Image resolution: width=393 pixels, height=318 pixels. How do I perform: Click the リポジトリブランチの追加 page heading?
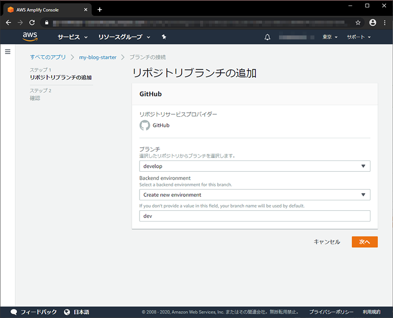pos(194,73)
